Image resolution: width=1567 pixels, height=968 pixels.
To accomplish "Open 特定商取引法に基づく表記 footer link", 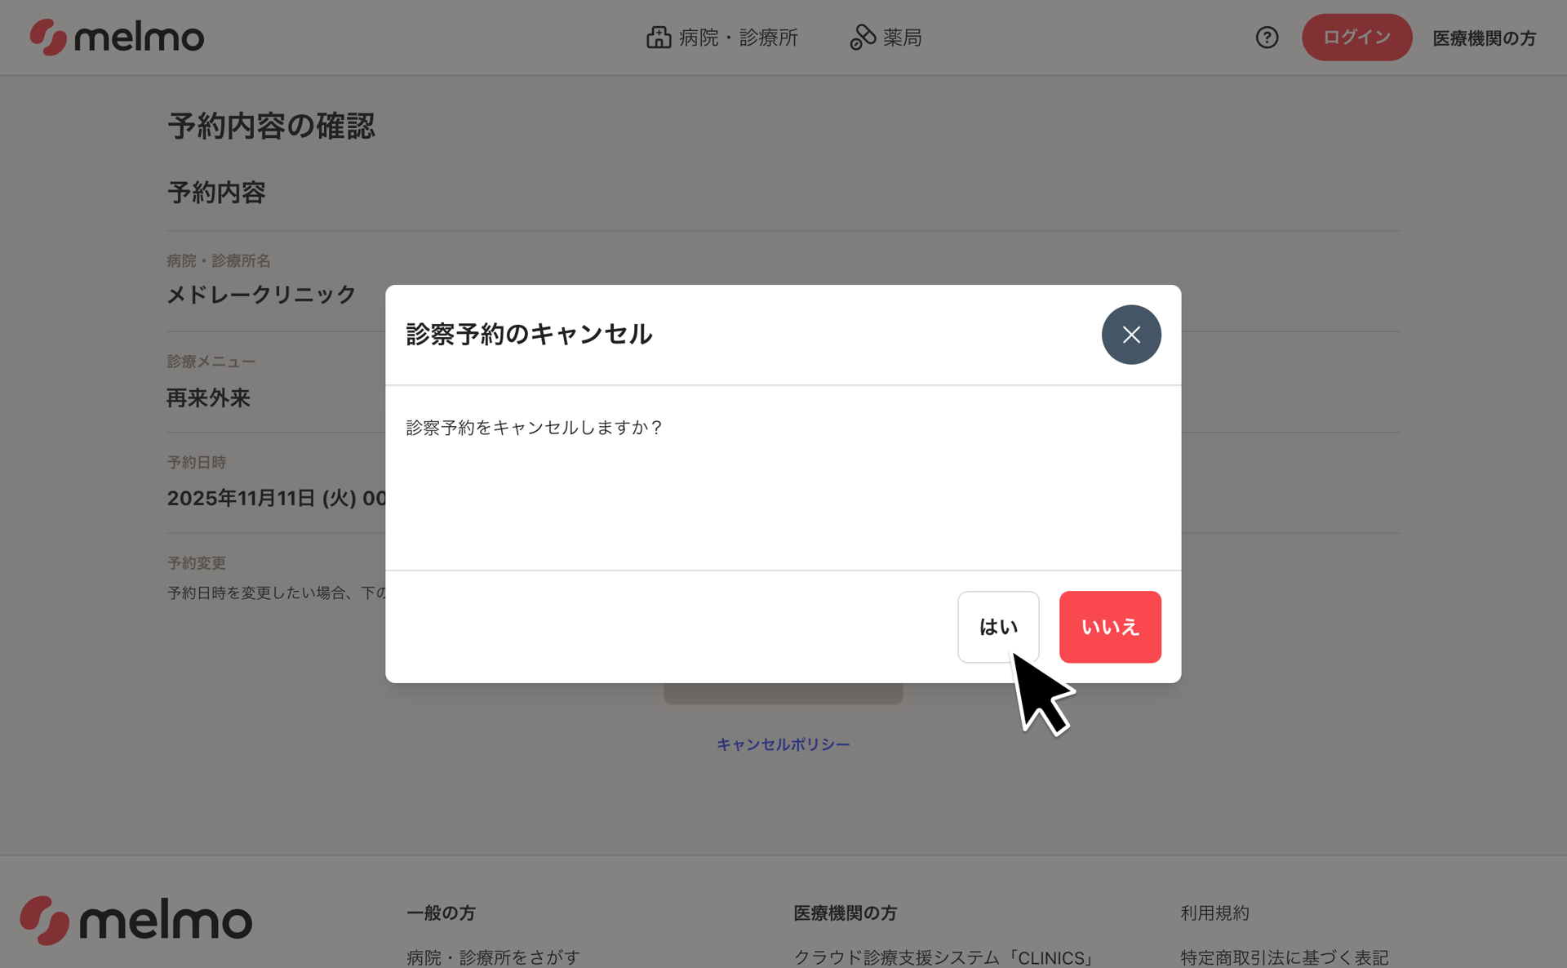I will 1285,957.
